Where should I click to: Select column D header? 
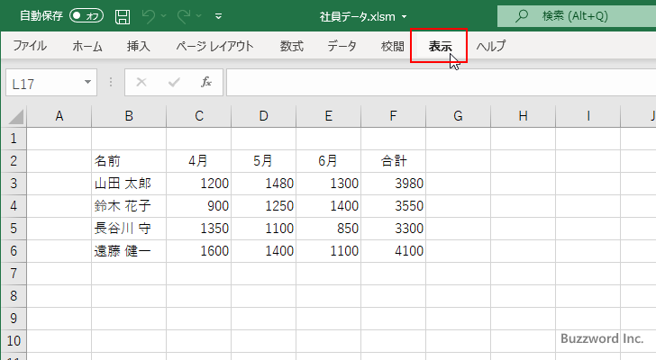263,116
